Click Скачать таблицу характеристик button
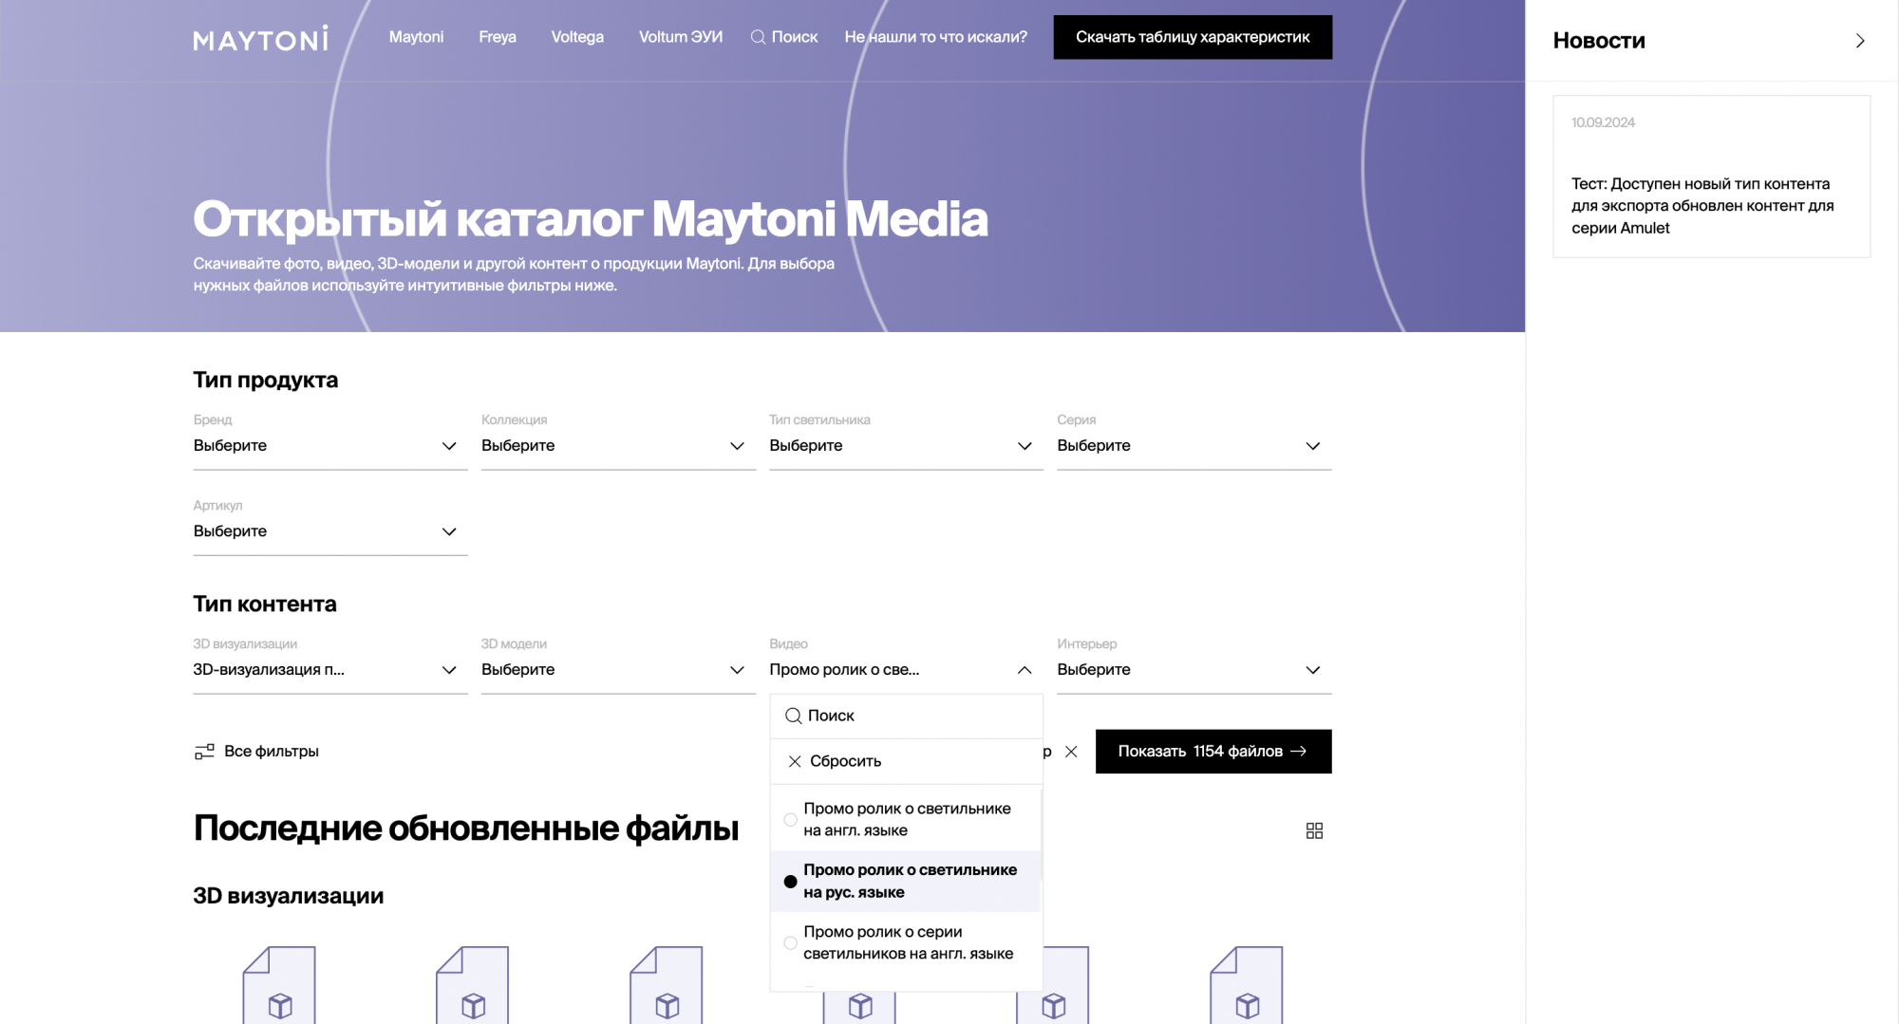Screen dimensions: 1899x1024 pos(1193,37)
